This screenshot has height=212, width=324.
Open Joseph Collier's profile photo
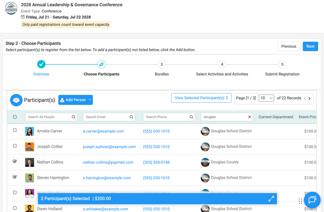29,147
